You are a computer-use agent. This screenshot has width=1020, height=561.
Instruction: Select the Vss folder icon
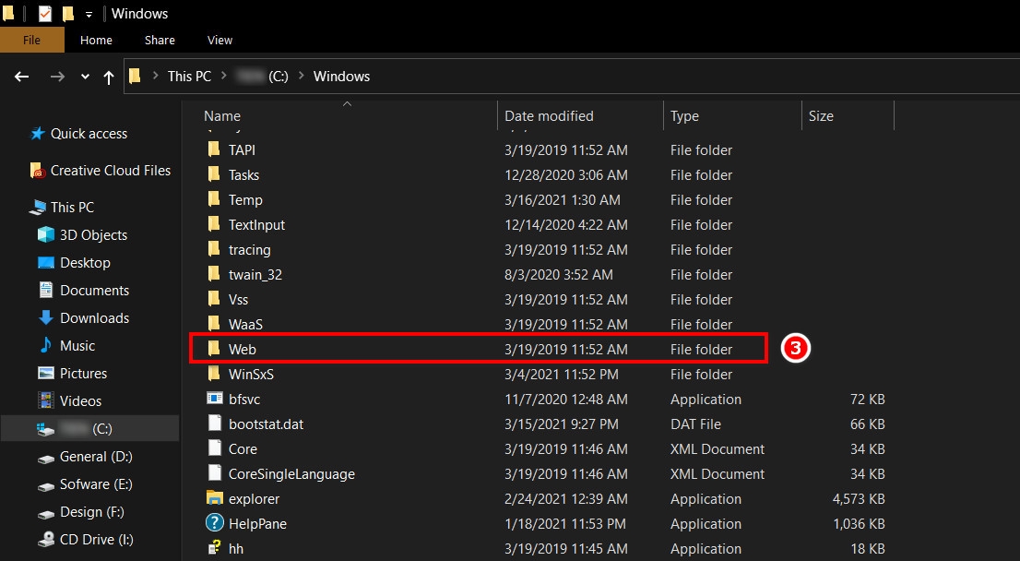tap(214, 299)
